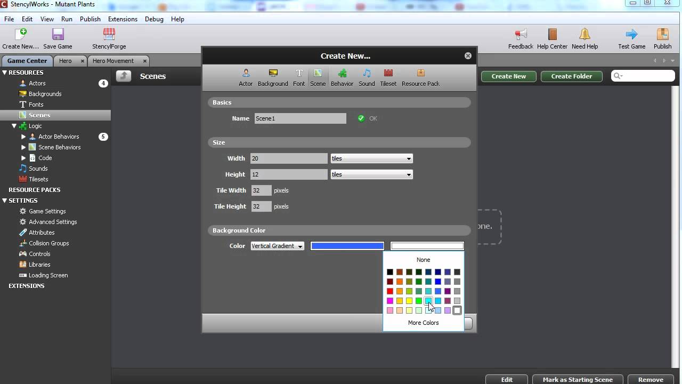Open Controls in the settings list
This screenshot has width=682, height=384.
39,254
